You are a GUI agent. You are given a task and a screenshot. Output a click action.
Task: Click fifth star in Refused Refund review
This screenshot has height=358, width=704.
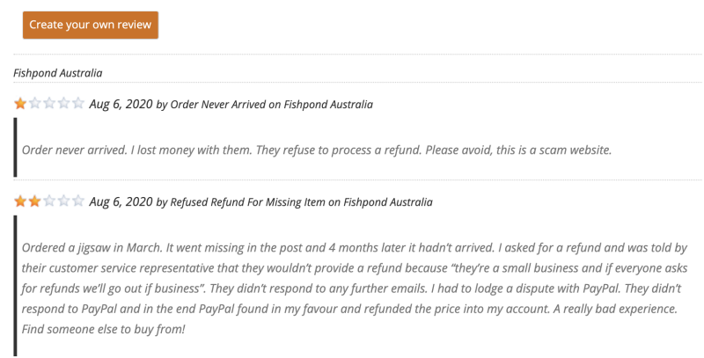[x=78, y=201]
